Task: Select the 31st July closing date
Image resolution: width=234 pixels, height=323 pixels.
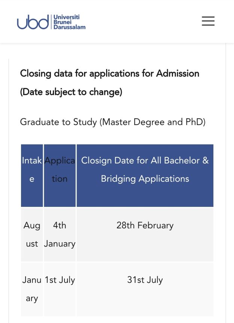Action: (145, 279)
